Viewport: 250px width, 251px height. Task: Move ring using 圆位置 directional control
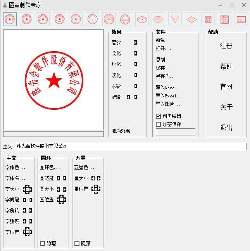tap(61, 200)
